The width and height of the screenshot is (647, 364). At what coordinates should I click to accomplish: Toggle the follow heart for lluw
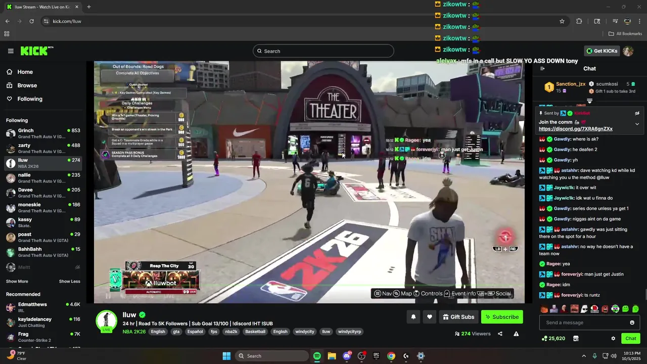click(430, 317)
